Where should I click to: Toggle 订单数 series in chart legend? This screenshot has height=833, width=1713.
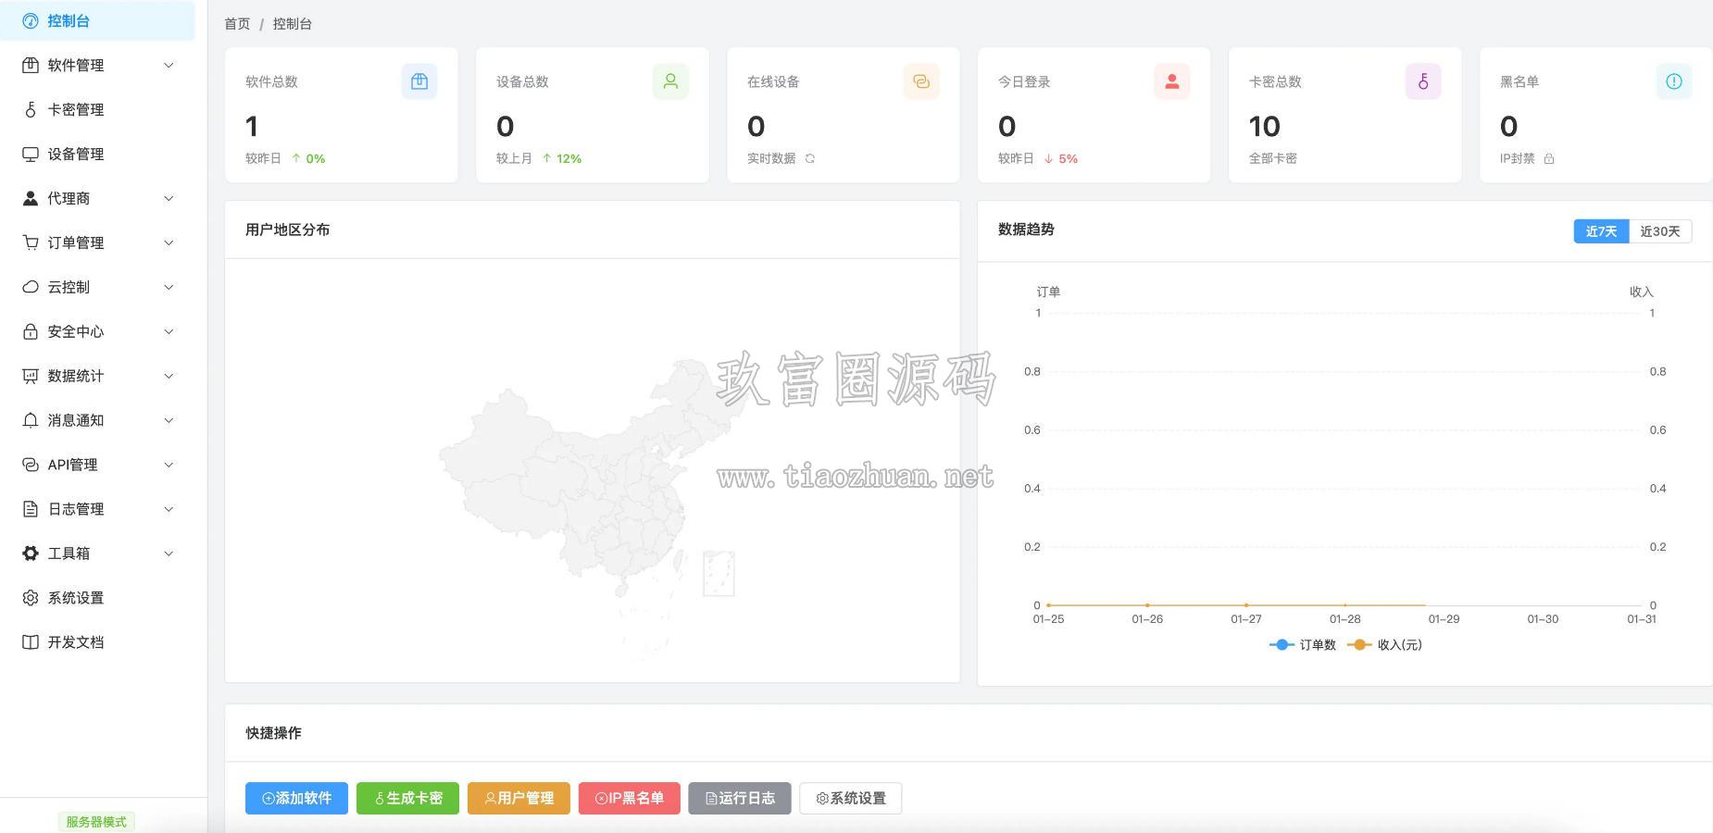pyautogui.click(x=1303, y=645)
